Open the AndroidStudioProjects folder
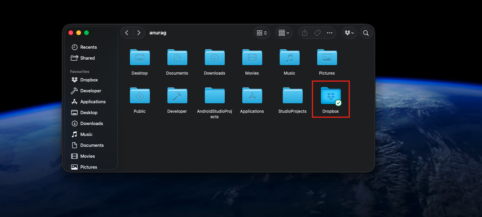This screenshot has height=217, width=482. (x=214, y=96)
